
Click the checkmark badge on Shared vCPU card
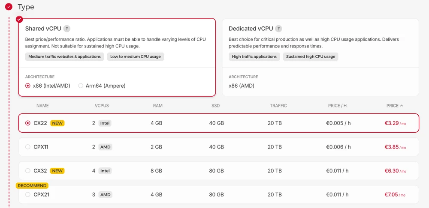click(19, 19)
